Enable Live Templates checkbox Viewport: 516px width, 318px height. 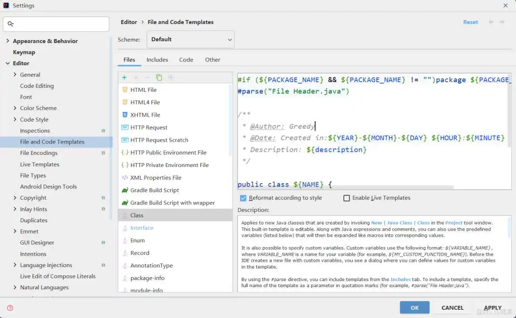(347, 198)
